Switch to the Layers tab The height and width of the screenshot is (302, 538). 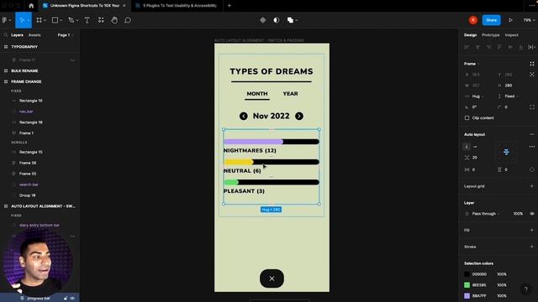(x=17, y=35)
